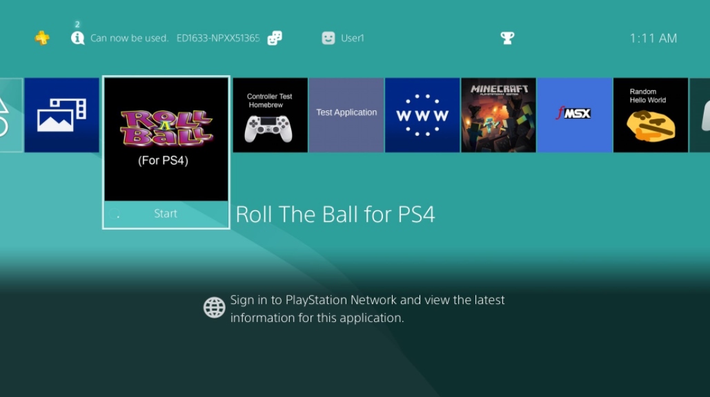Open the Trophies cup icon
710x397 pixels.
click(507, 38)
